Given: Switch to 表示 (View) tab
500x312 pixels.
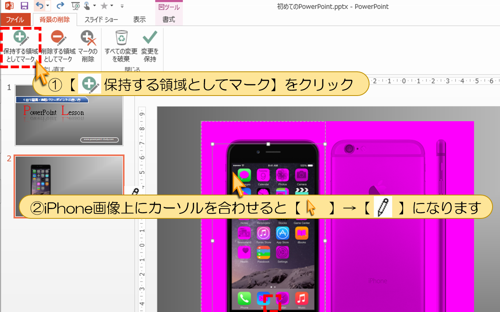Looking at the screenshot, I should tap(139, 19).
